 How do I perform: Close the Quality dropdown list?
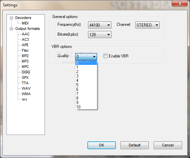pyautogui.click(x=86, y=56)
